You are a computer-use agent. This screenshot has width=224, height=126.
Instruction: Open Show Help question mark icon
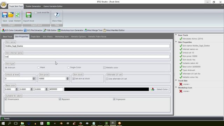pyautogui.click(x=57, y=15)
